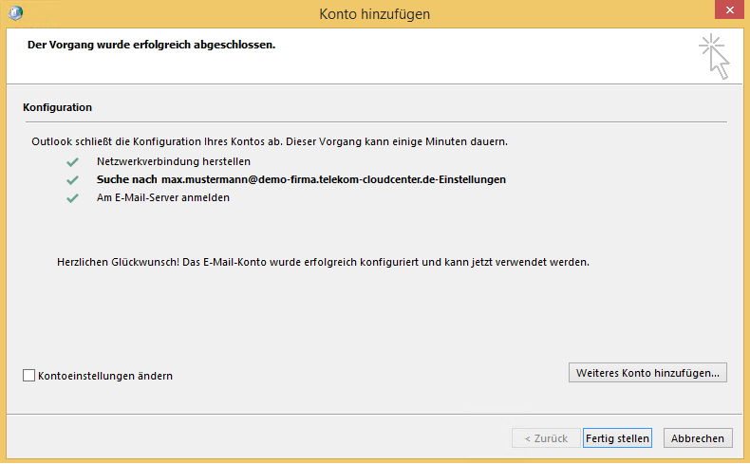Click the cursor wizard icon in the header
This screenshot has height=464, width=750.
click(x=715, y=56)
